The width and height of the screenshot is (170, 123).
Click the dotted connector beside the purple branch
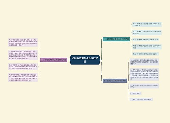pos(39,60)
